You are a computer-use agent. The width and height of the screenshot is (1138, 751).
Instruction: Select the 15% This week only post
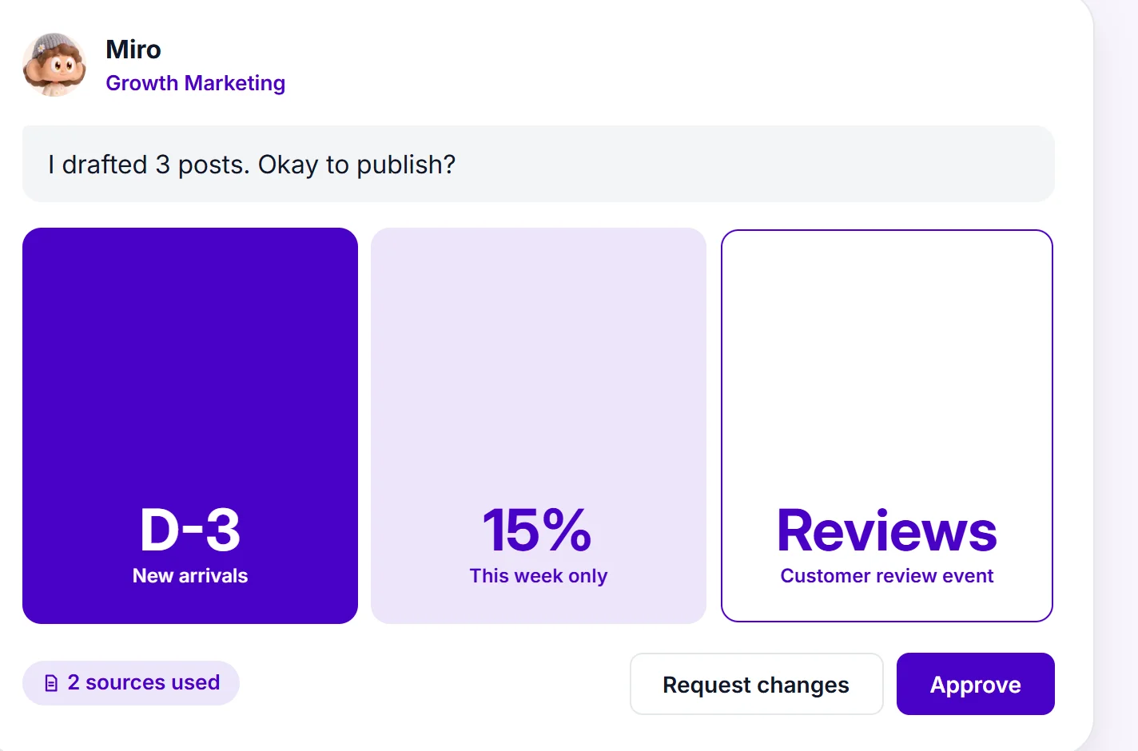pyautogui.click(x=539, y=426)
